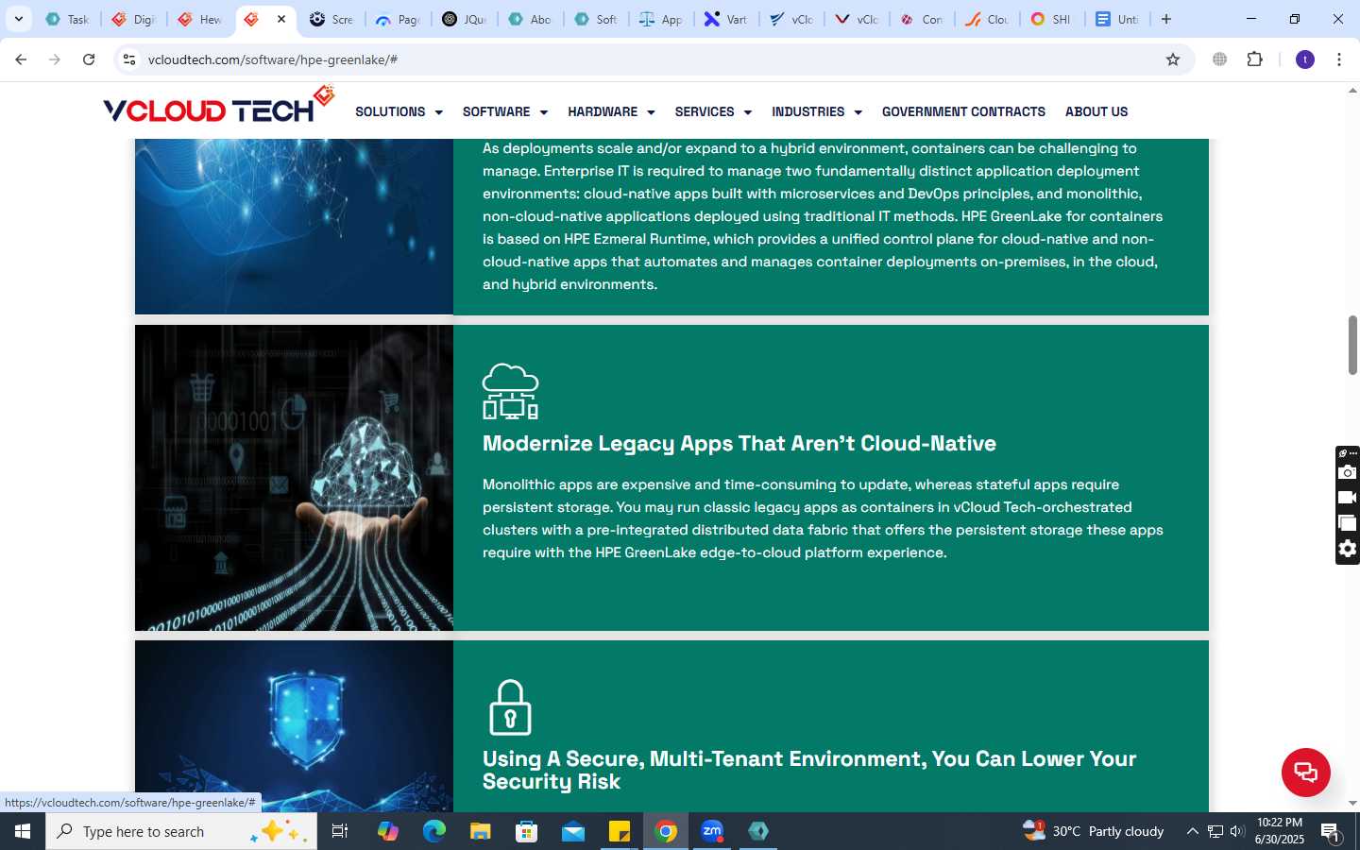Click the camera capture icon on side widget
This screenshot has height=850, width=1360.
click(x=1348, y=472)
